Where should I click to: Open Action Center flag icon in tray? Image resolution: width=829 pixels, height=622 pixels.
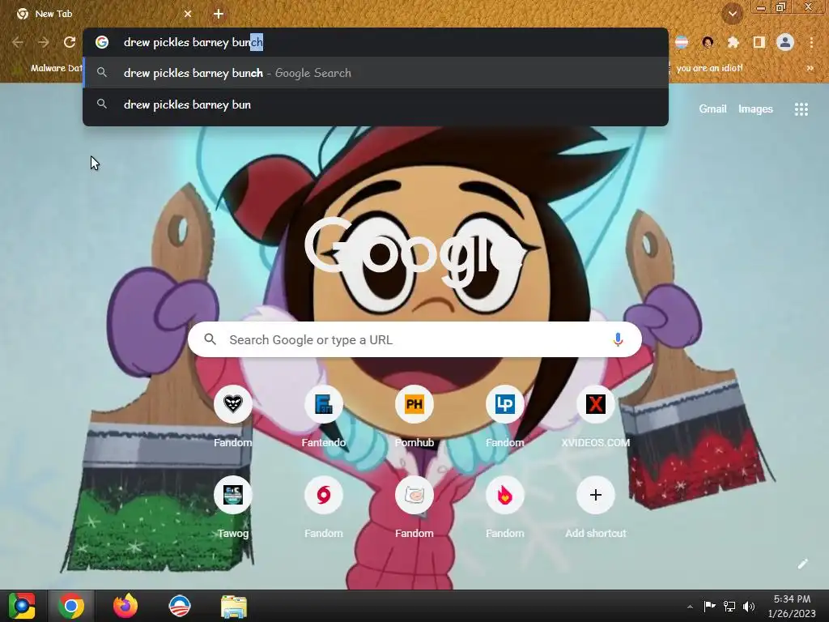pos(709,606)
